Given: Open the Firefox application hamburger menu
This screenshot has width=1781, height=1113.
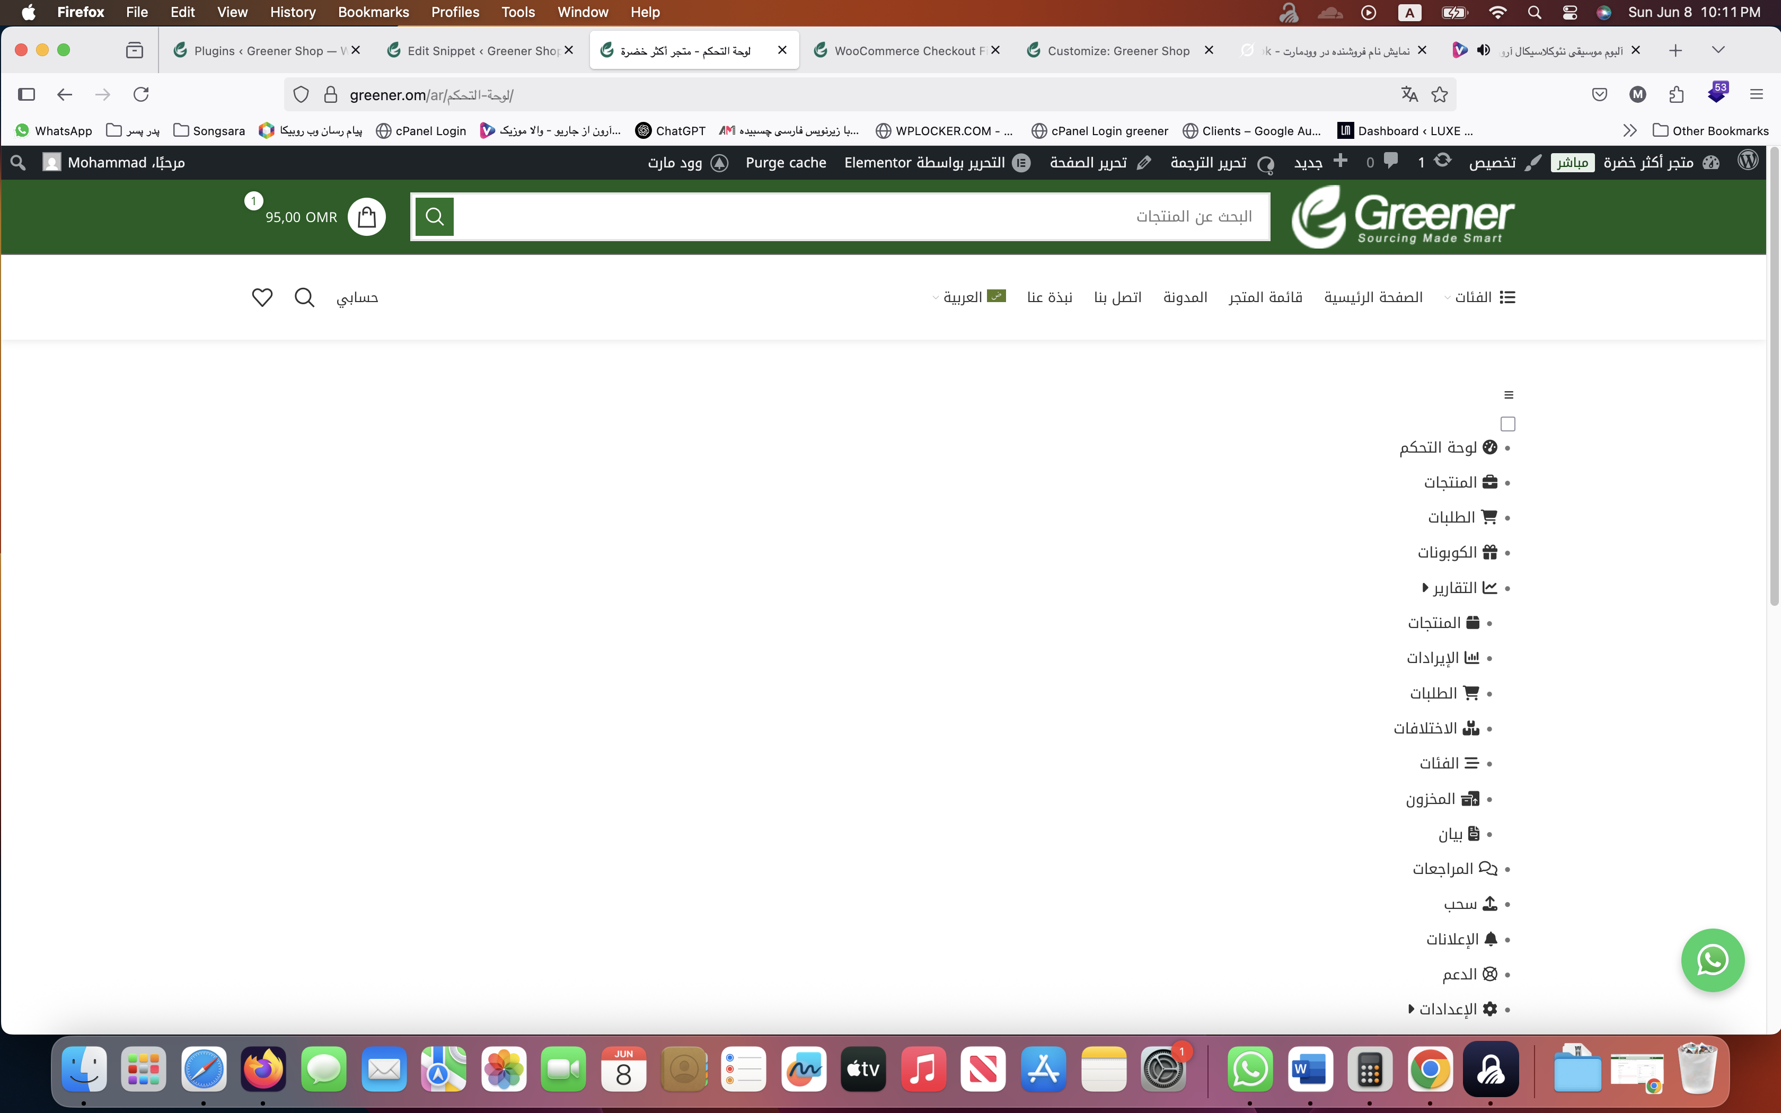Looking at the screenshot, I should point(1757,94).
